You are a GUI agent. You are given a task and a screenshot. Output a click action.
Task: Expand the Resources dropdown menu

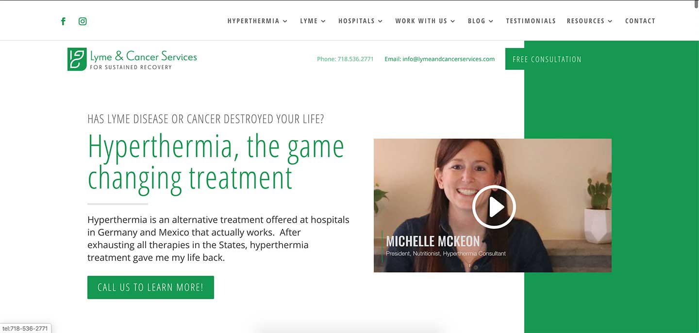pos(590,21)
